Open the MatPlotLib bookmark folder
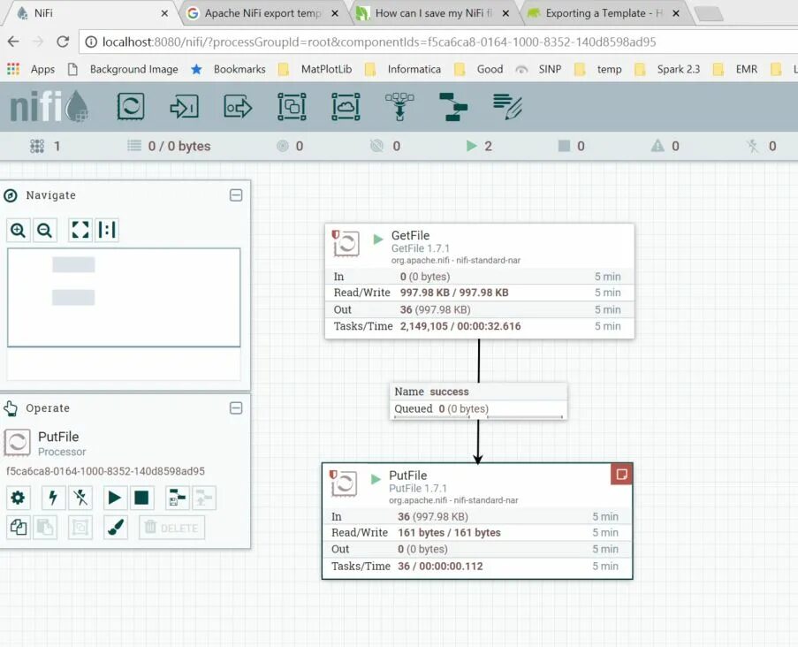The height and width of the screenshot is (647, 798). point(315,69)
